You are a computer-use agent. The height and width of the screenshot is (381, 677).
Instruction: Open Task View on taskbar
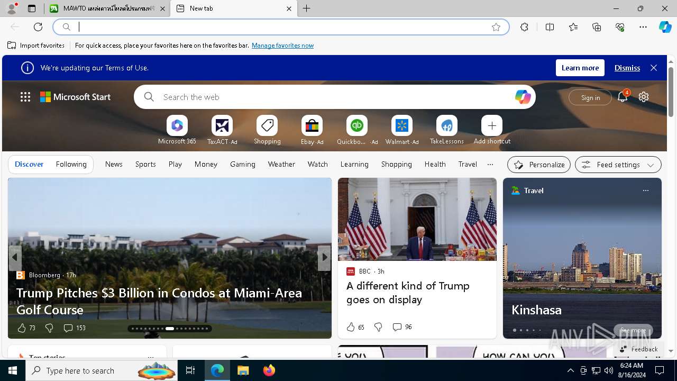click(190, 370)
